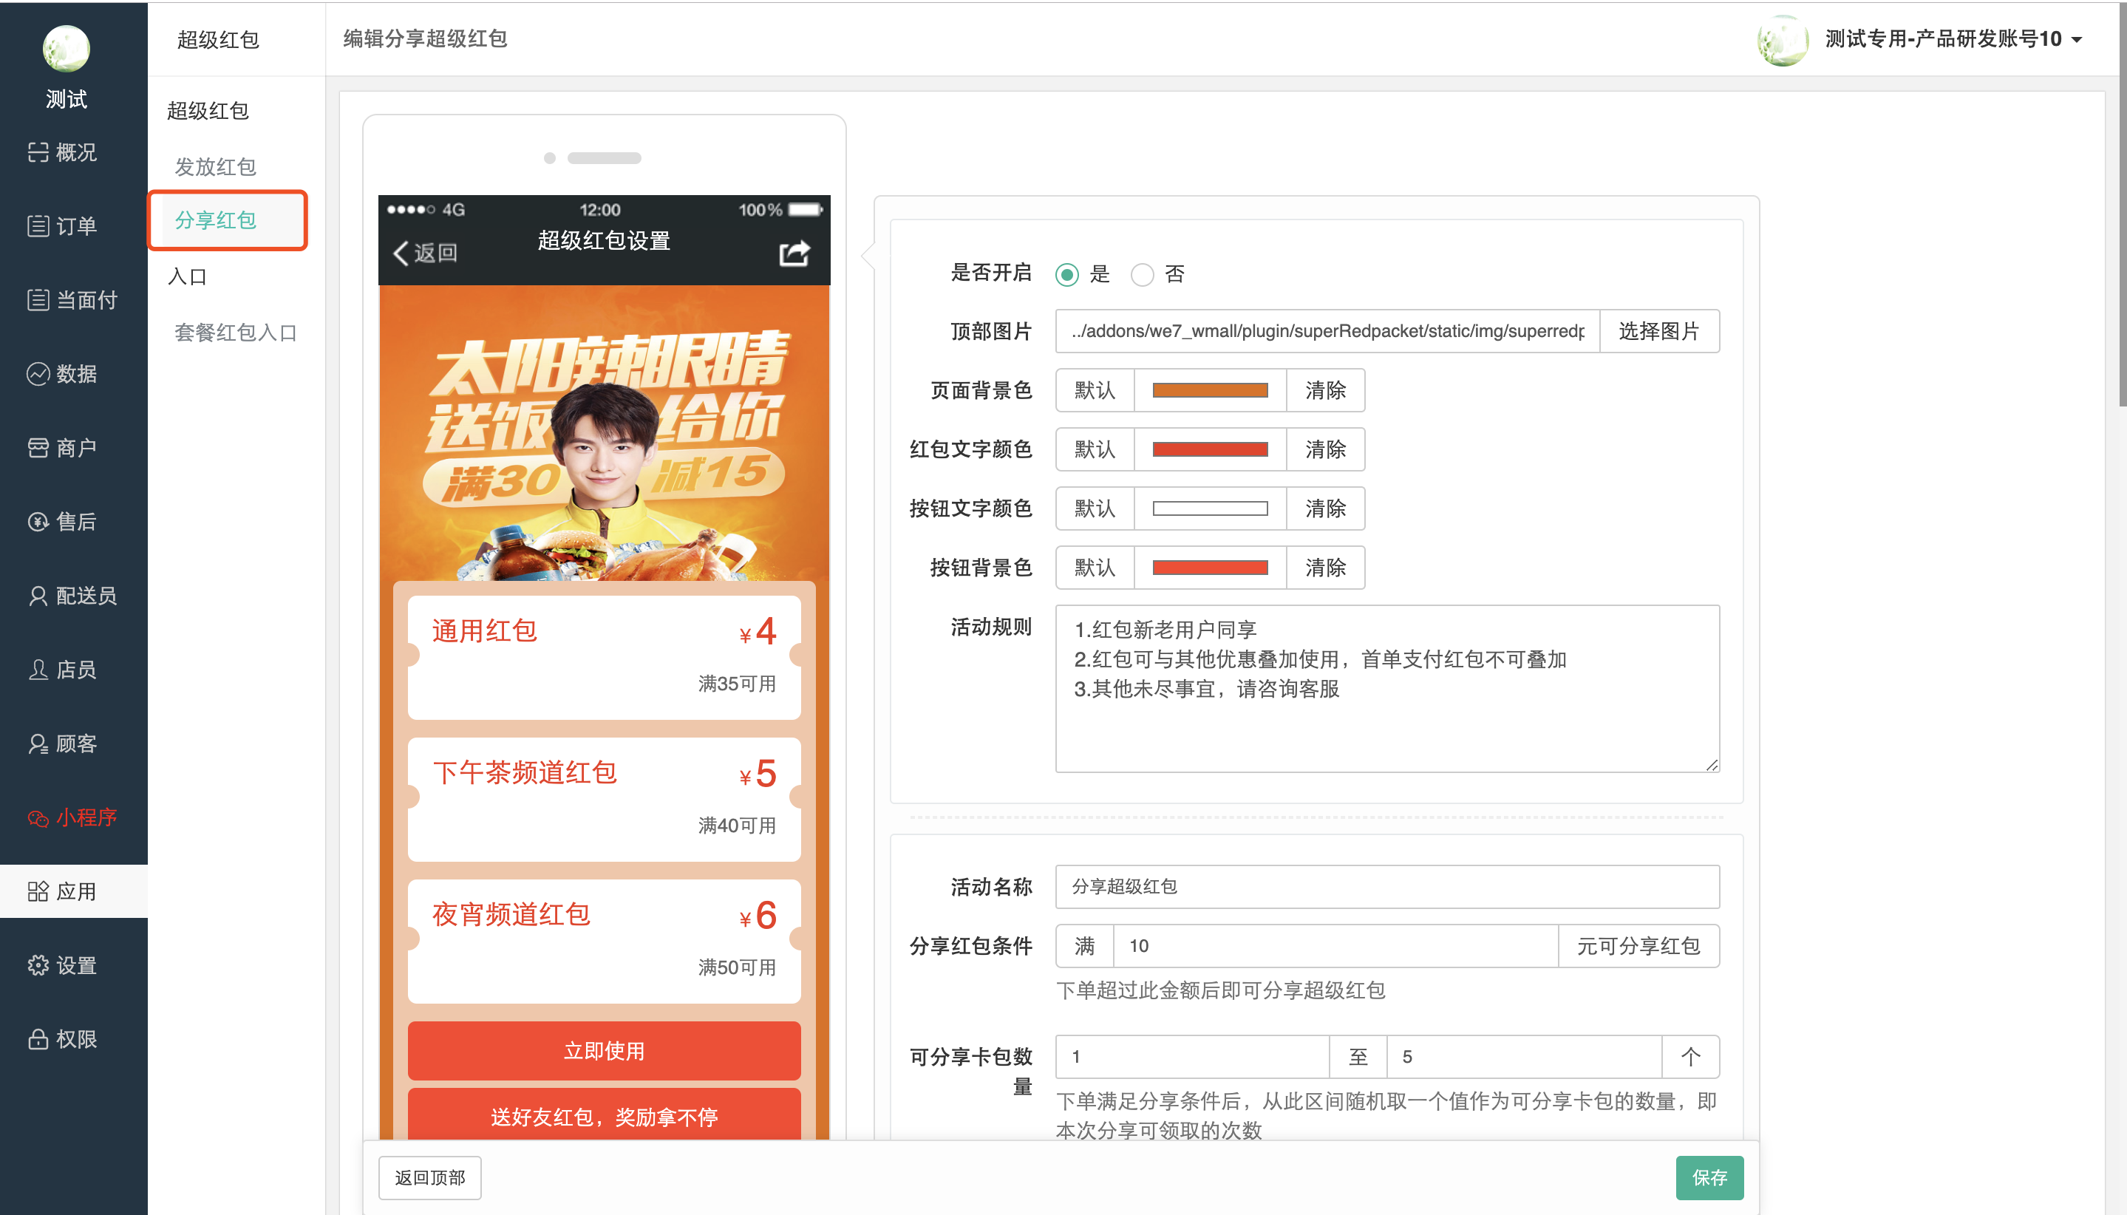Screen dimensions: 2127x1215
Task: Select 是 to enable the activity
Action: pos(1066,273)
